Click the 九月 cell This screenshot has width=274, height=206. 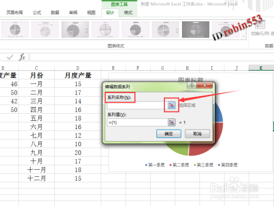tap(37, 153)
